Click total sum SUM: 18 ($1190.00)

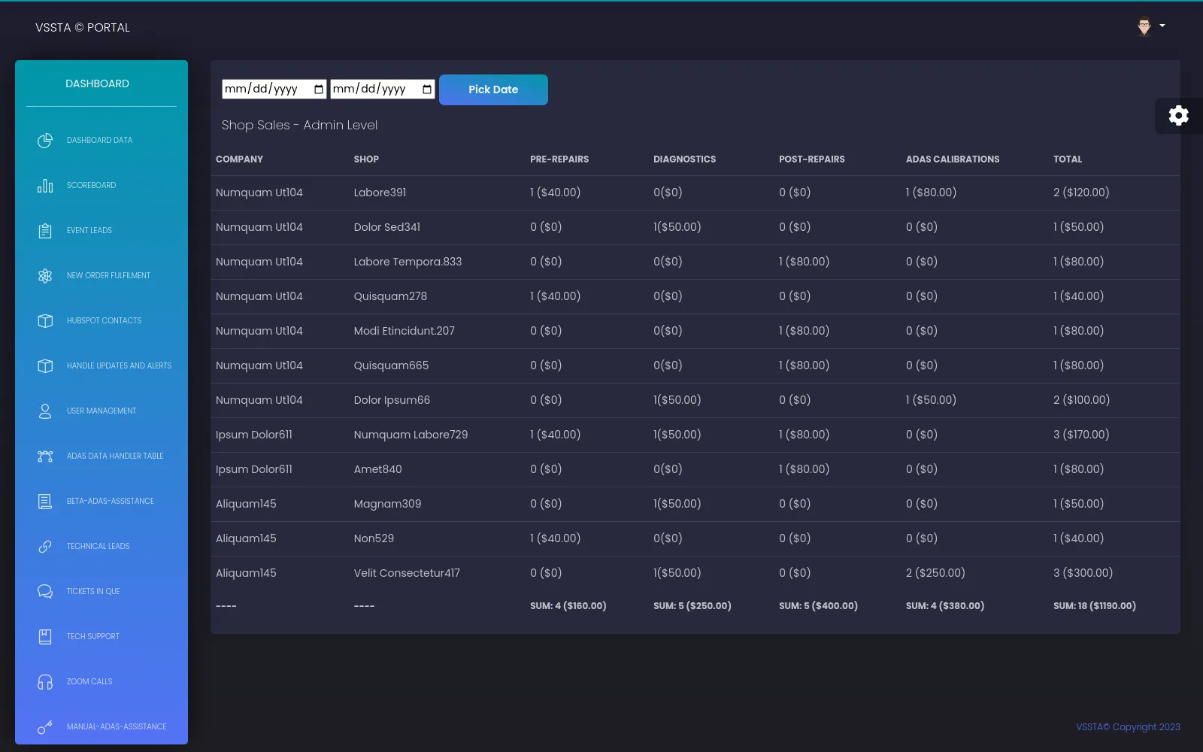tap(1095, 606)
